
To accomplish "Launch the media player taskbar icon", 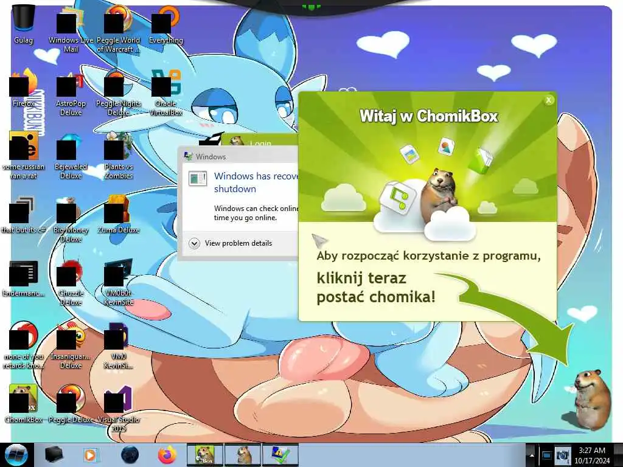I will (x=90, y=455).
